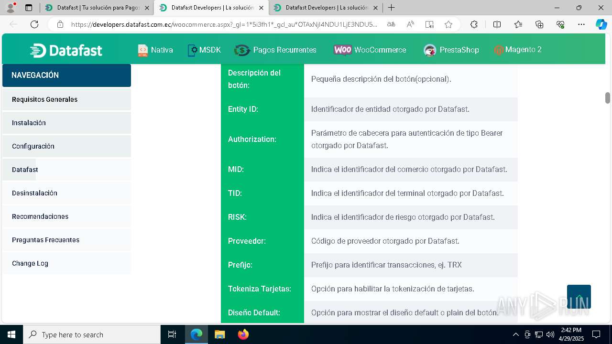Select Datafast in navigation sidebar
The width and height of the screenshot is (612, 344).
(x=66, y=170)
